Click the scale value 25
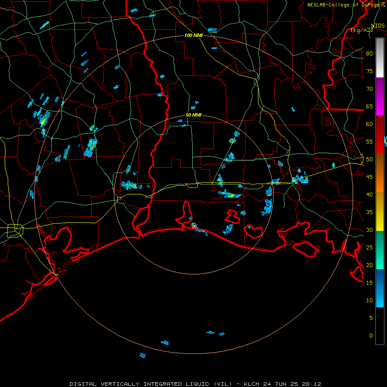 click(369, 248)
